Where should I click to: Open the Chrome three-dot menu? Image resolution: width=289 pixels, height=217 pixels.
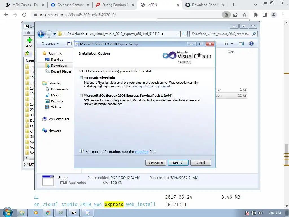pos(283,15)
